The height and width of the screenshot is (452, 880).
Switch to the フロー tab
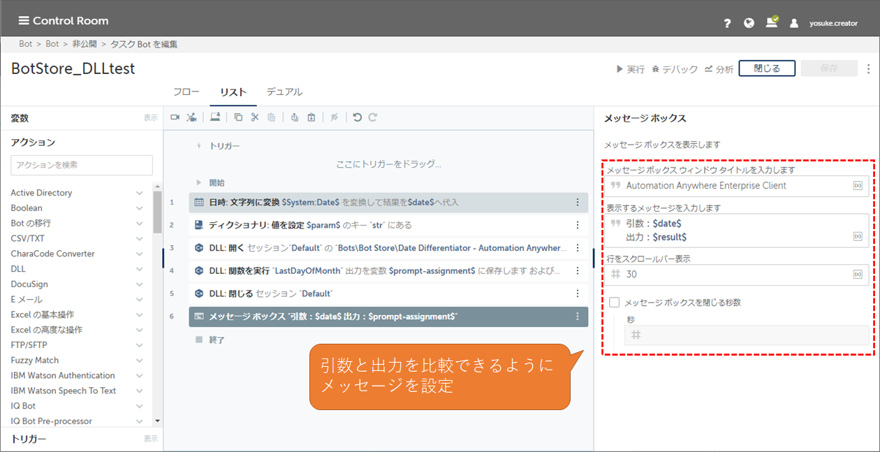(x=186, y=92)
